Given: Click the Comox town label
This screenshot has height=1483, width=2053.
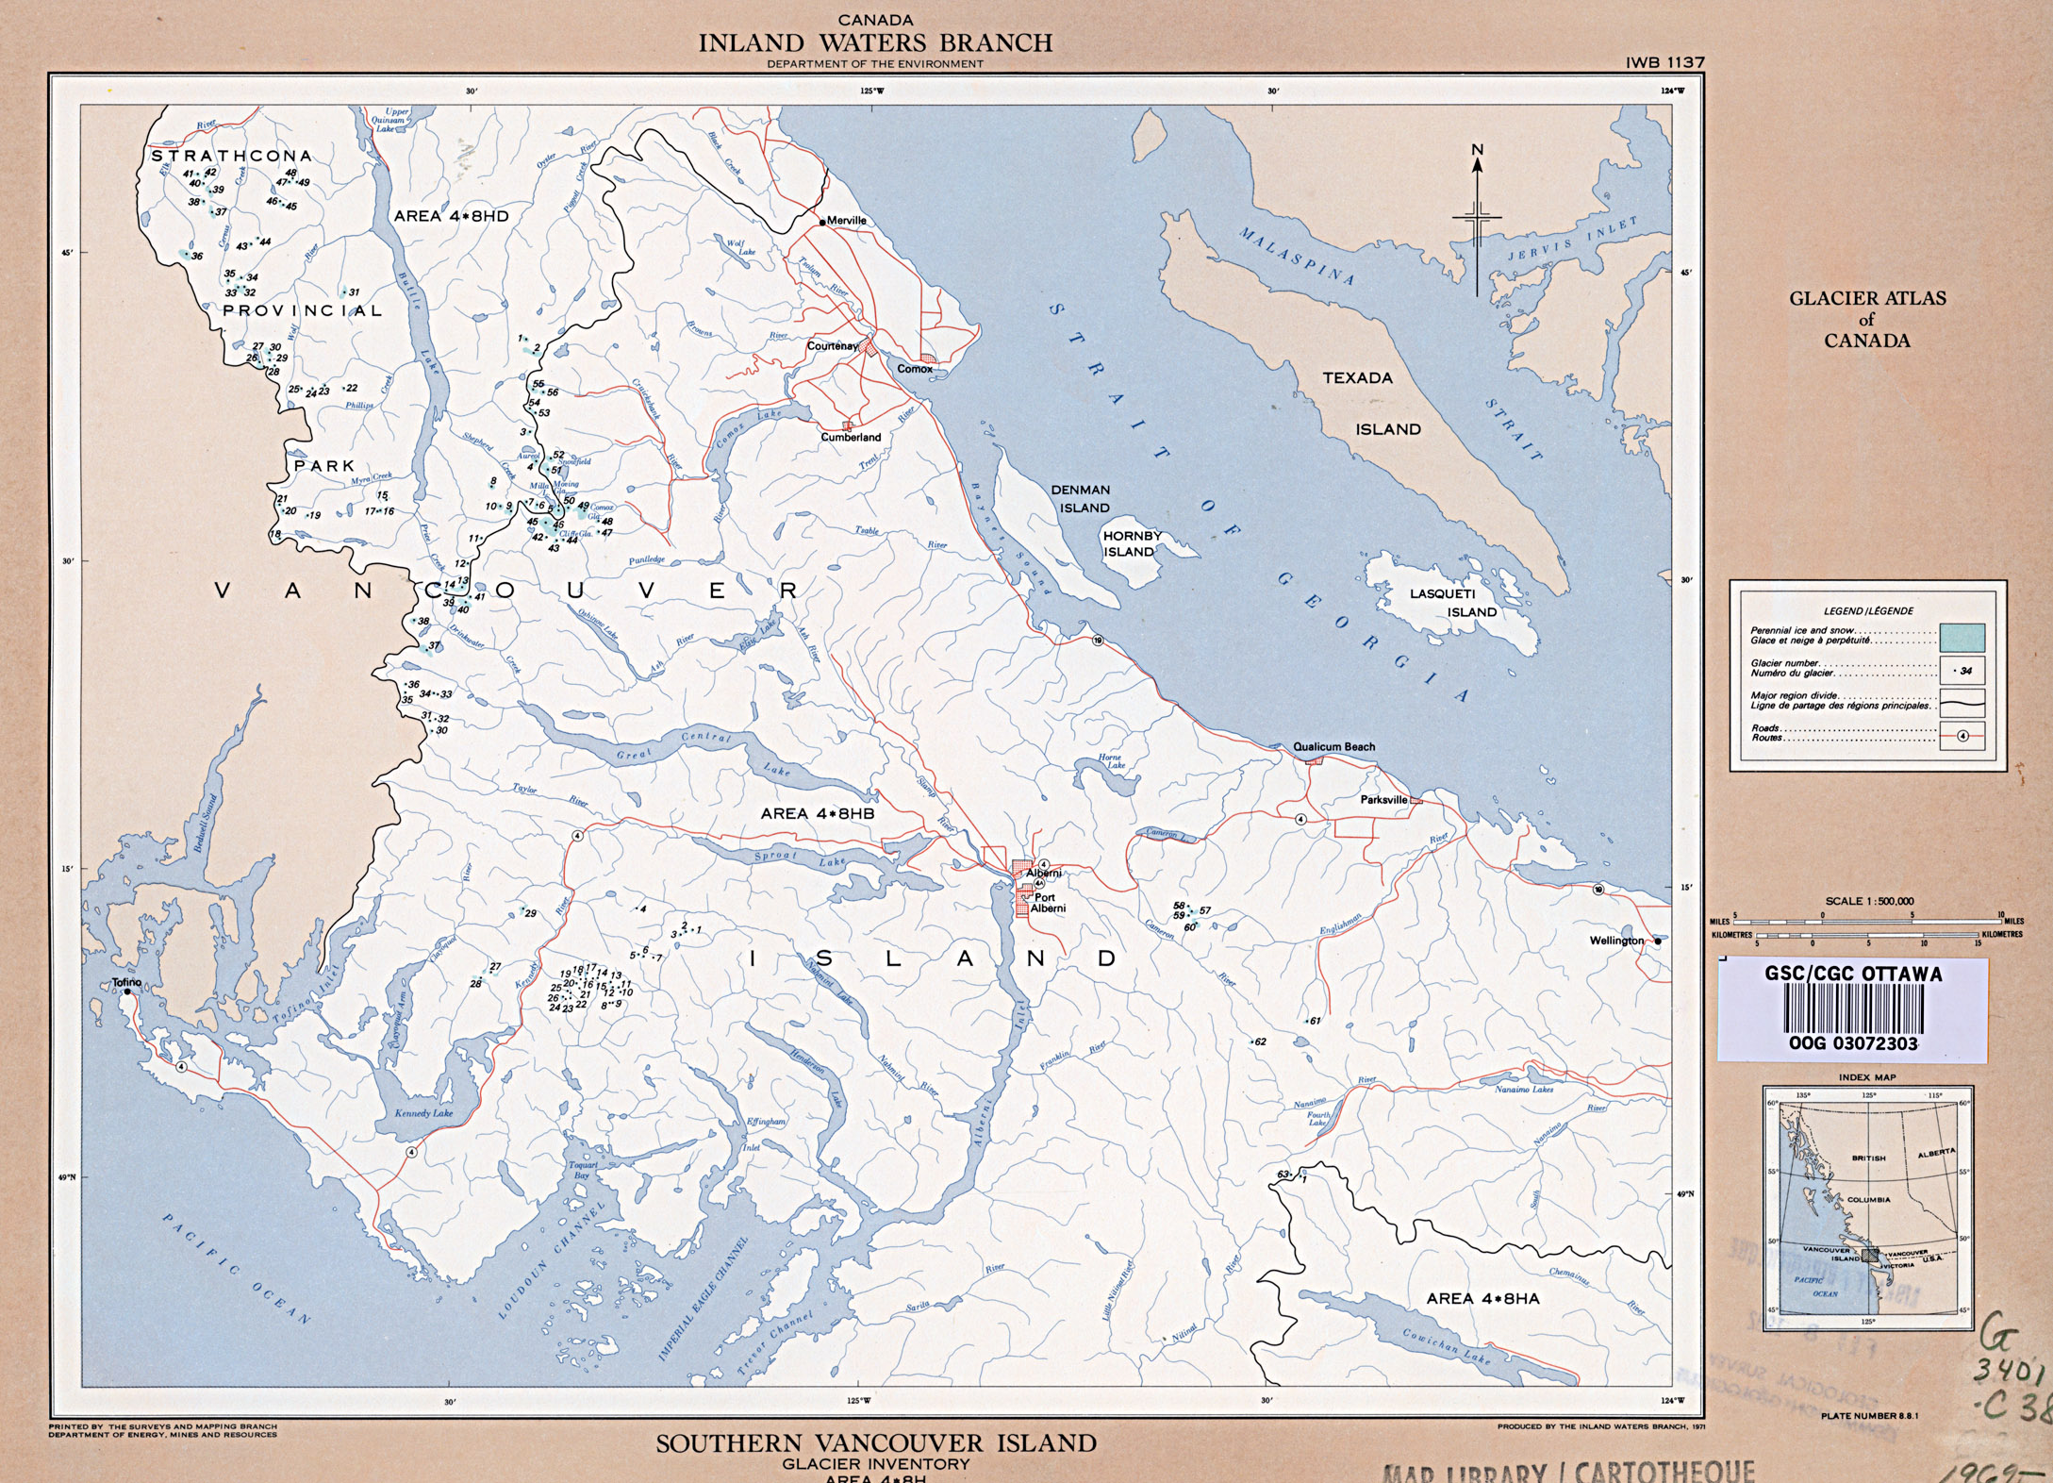Looking at the screenshot, I should tap(914, 369).
